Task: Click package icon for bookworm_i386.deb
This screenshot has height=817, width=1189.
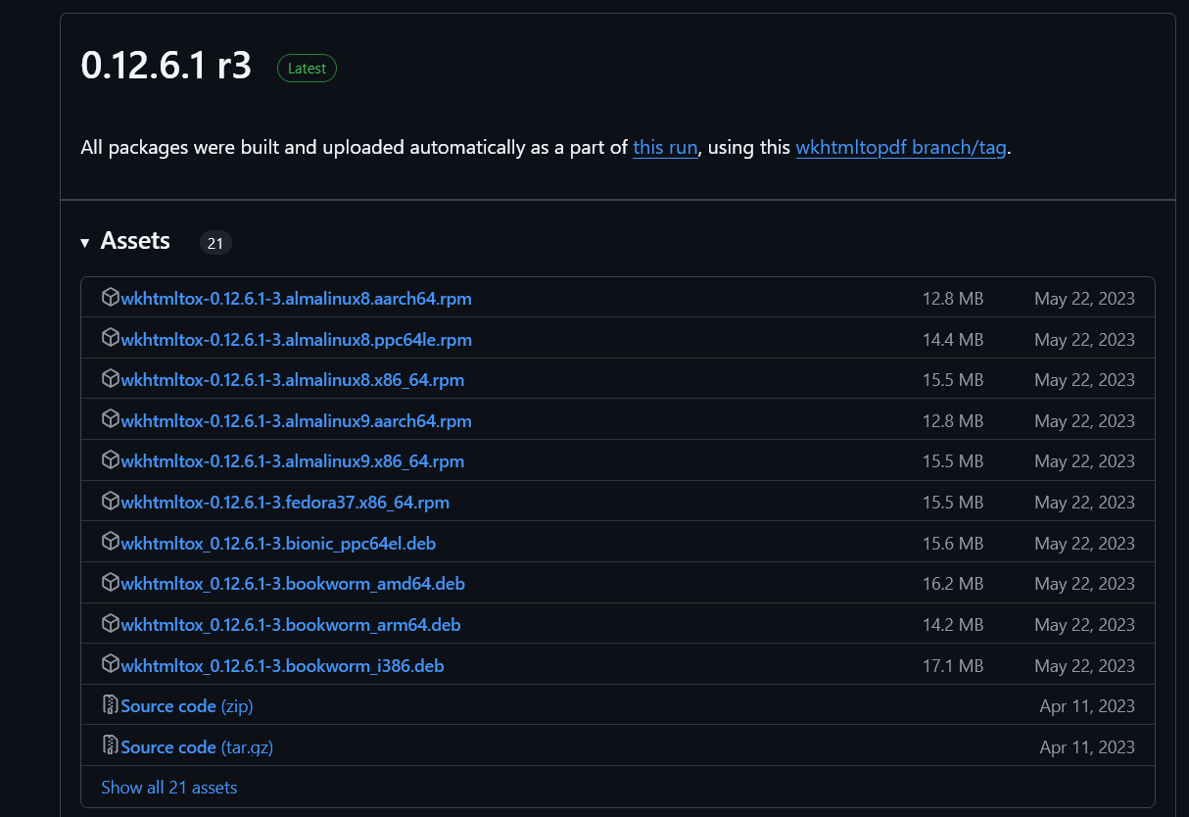Action: (x=111, y=664)
